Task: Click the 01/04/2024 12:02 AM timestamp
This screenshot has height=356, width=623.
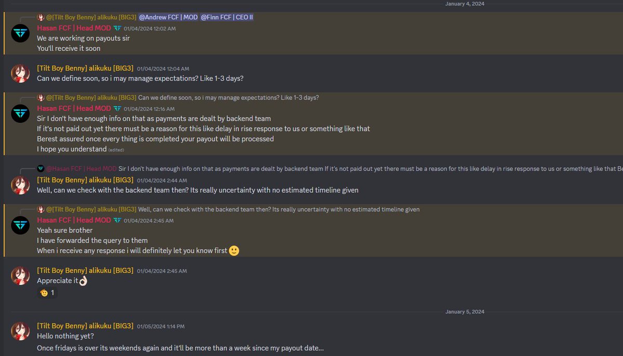Action: [x=150, y=29]
